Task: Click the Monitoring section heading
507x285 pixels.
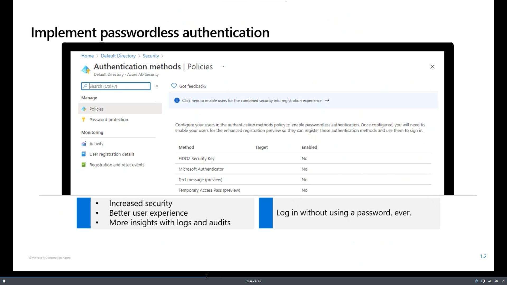Action: (x=92, y=132)
